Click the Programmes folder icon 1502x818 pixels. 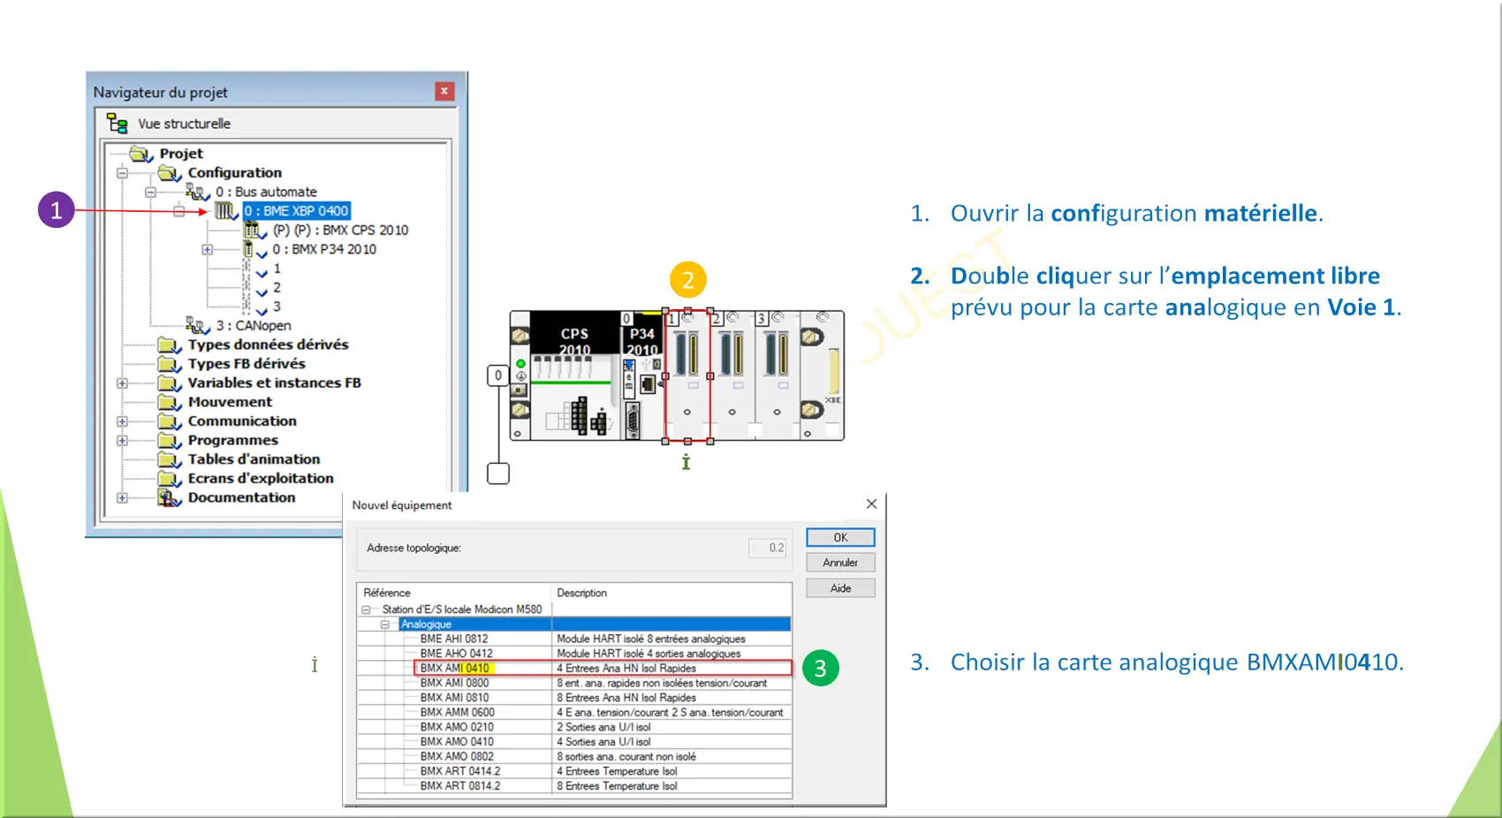pos(170,441)
